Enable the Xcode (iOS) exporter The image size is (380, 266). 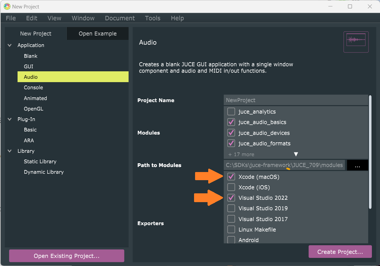click(x=231, y=187)
